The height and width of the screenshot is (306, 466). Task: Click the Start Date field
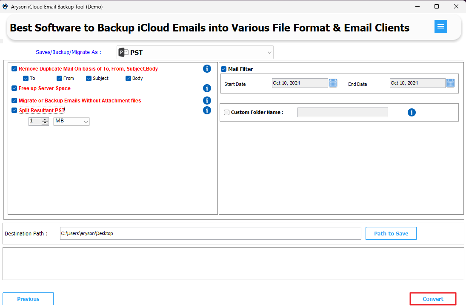point(300,83)
